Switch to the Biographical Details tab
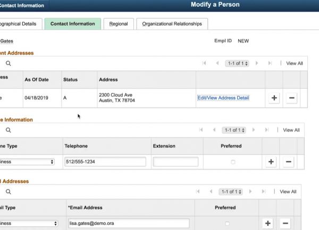The width and height of the screenshot is (319, 230). click(21, 24)
